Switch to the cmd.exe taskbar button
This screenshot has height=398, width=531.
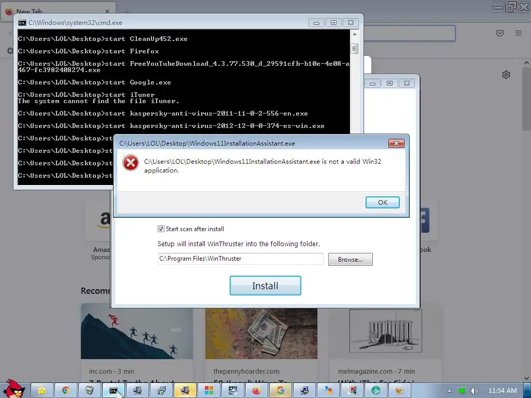tap(114, 391)
